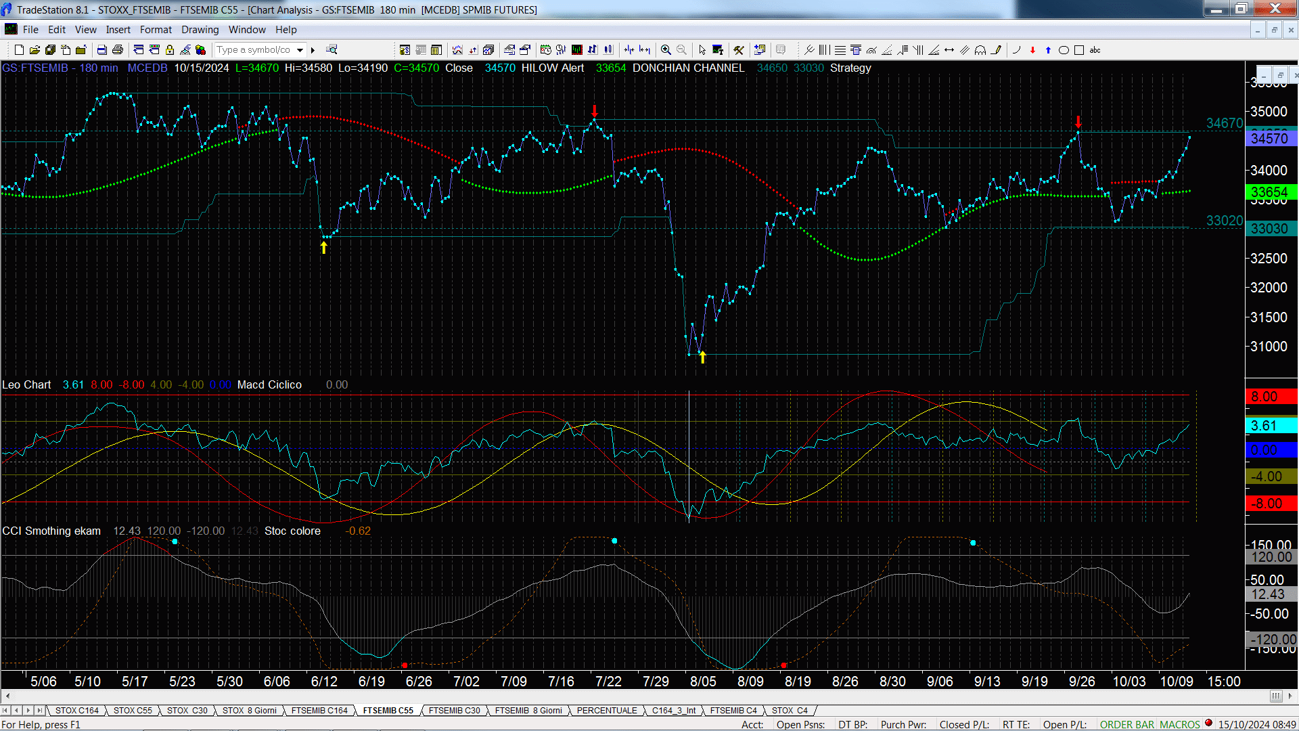1299x731 pixels.
Task: Click the horizontal scrollbar right arrow
Action: [1291, 696]
